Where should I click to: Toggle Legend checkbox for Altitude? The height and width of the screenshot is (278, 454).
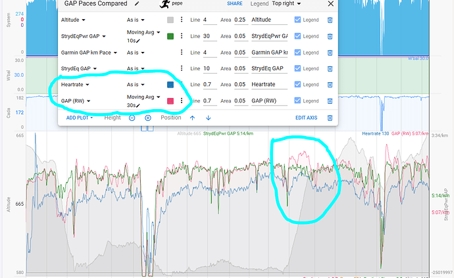(297, 20)
